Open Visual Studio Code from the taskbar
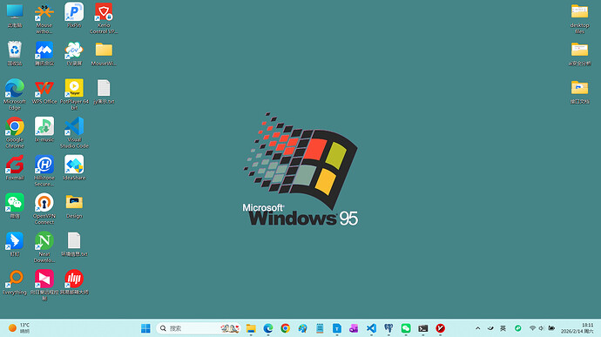The height and width of the screenshot is (337, 601). point(371,328)
